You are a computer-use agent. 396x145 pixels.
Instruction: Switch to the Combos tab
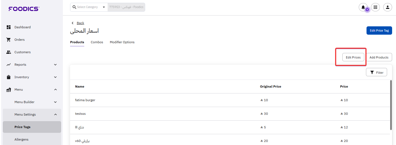97,42
